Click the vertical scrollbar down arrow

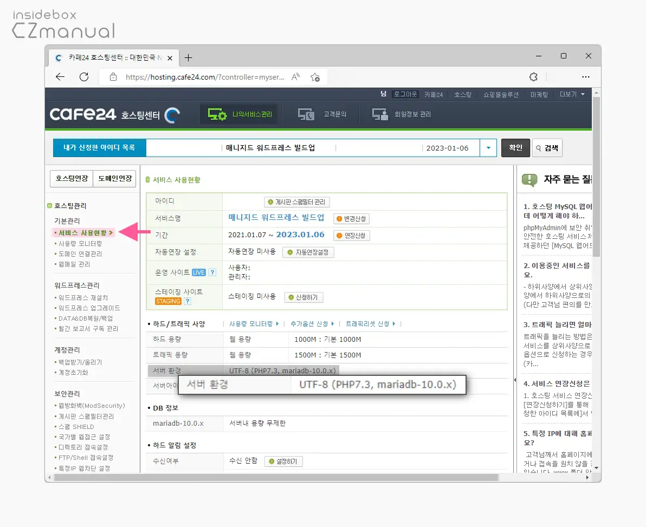[x=596, y=468]
